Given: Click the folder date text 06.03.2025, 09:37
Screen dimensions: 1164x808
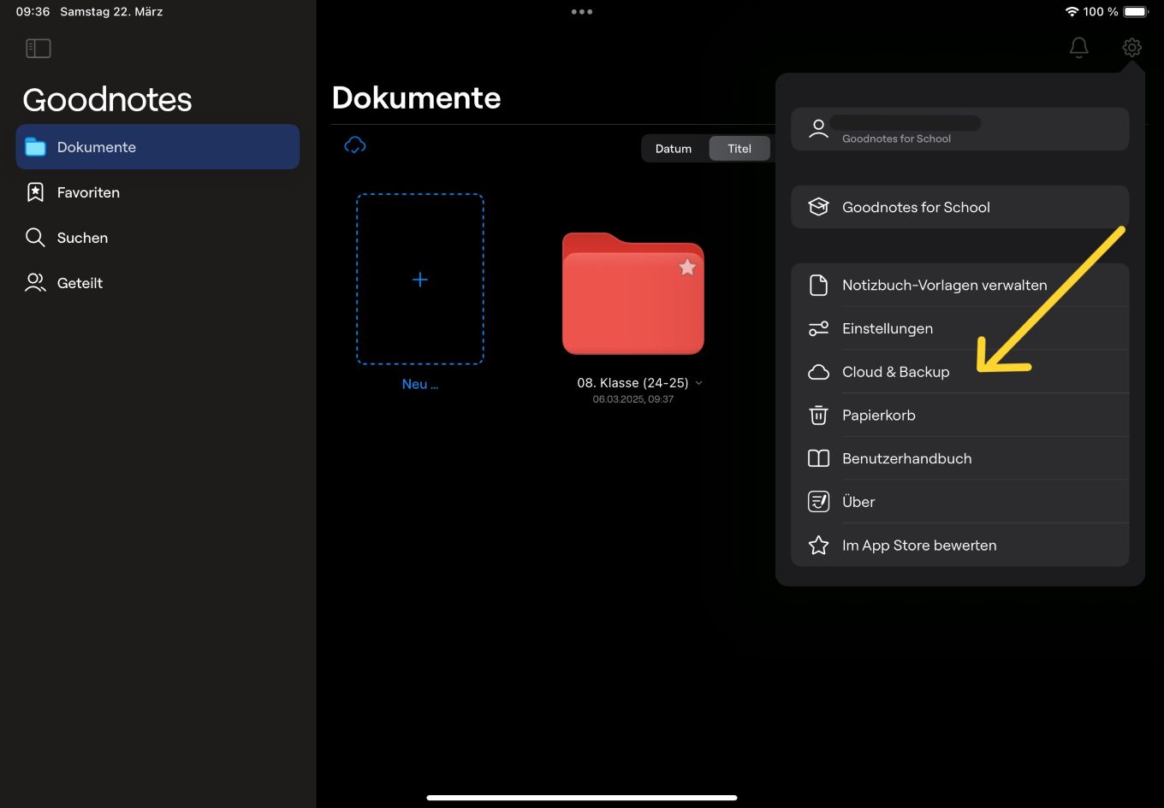Looking at the screenshot, I should (x=633, y=399).
